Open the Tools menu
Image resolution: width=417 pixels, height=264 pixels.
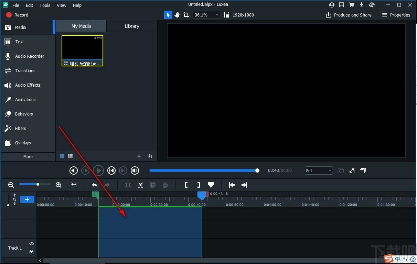pos(45,5)
